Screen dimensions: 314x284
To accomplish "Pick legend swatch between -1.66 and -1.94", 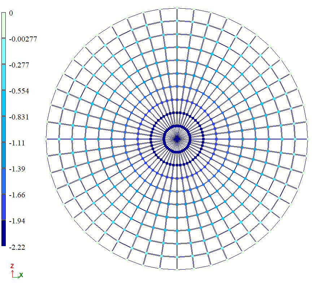I will pos(4,207).
